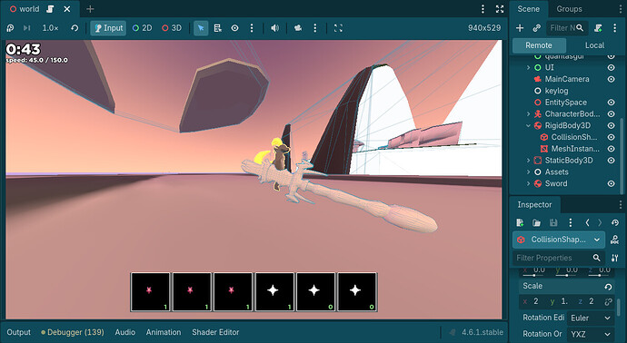This screenshot has width=627, height=343.
Task: Click the script icon on the world tab
Action: tap(50, 9)
